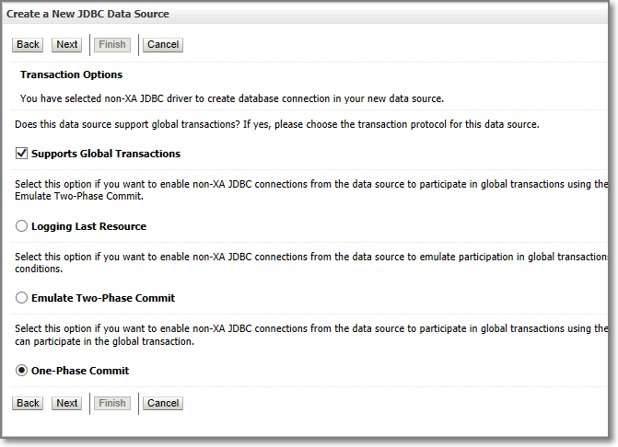
Task: Click the 'One-Phase Commit' label text
Action: (x=80, y=371)
